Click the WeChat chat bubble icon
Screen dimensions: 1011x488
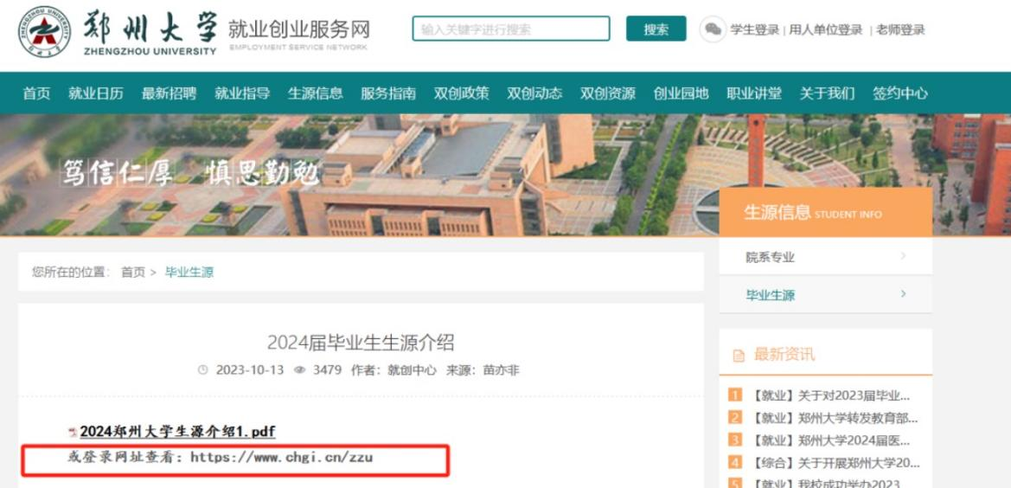[713, 29]
